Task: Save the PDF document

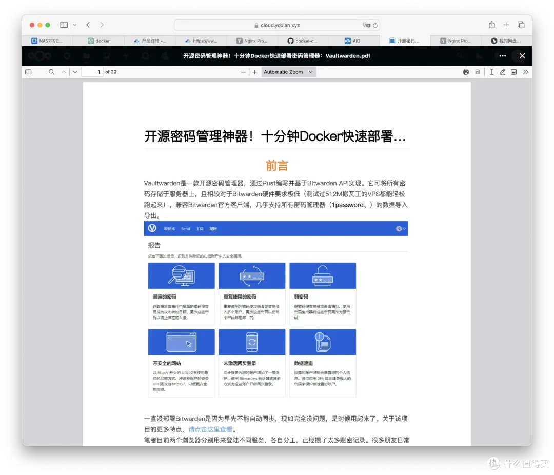Action: point(478,72)
